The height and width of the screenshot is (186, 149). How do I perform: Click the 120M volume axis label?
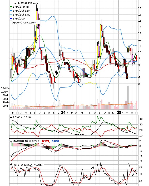[5, 88]
